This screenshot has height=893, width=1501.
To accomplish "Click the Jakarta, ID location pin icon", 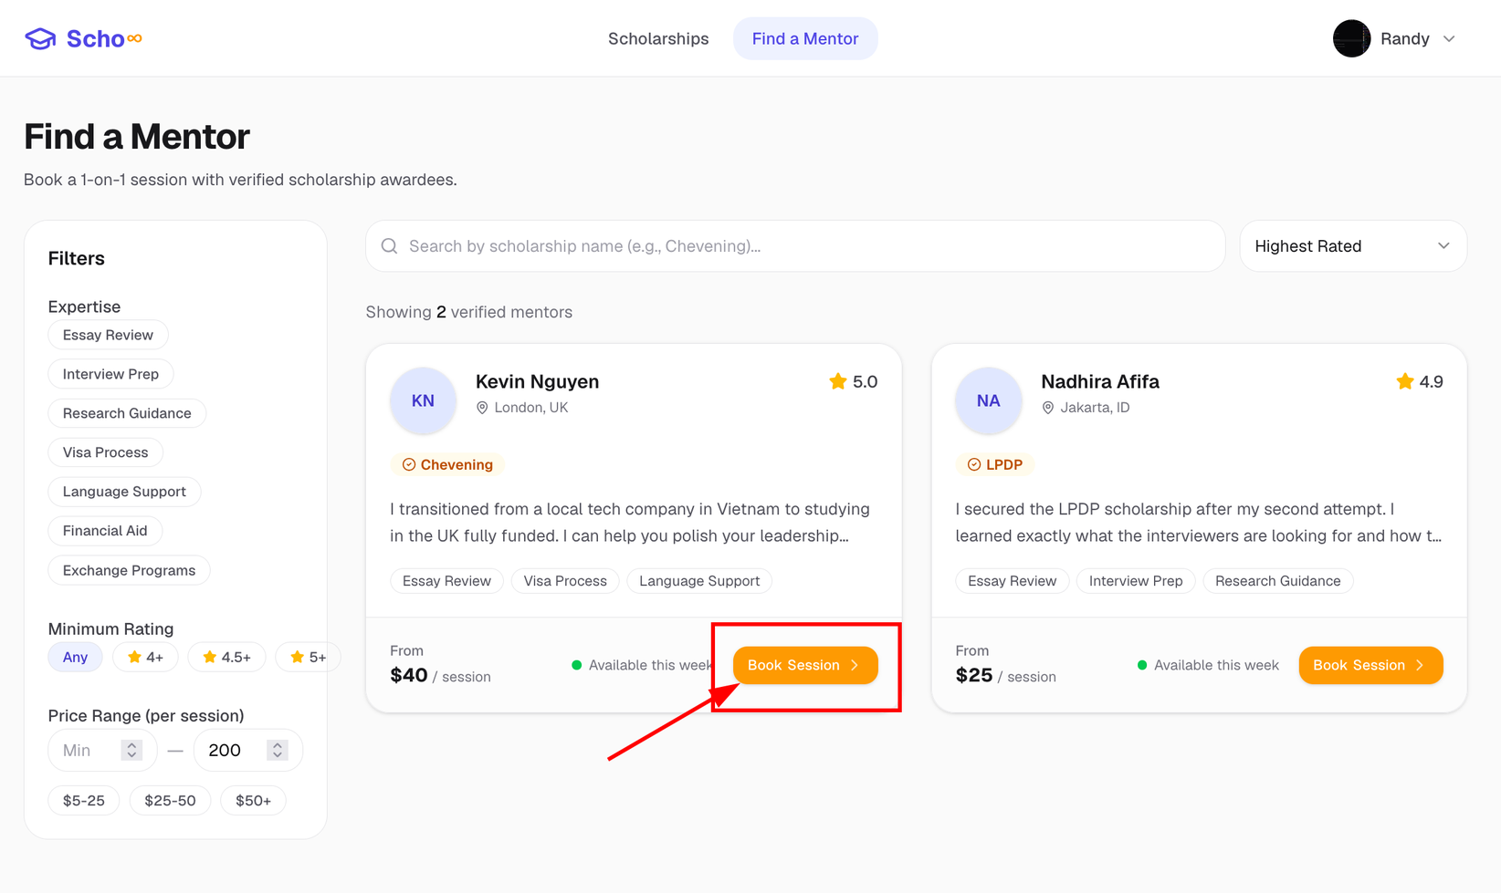I will [1048, 408].
